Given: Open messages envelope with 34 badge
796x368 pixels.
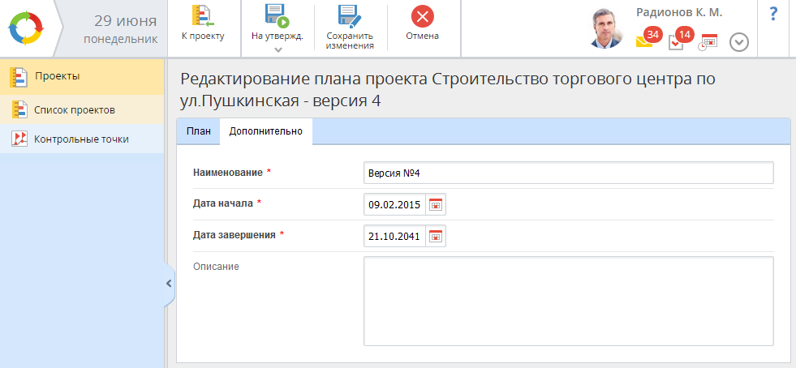Looking at the screenshot, I should [x=644, y=42].
